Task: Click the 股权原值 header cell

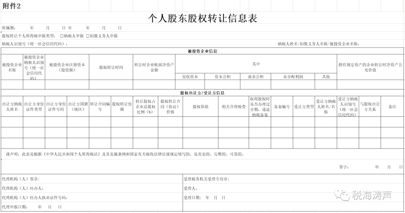Action: tap(200, 106)
